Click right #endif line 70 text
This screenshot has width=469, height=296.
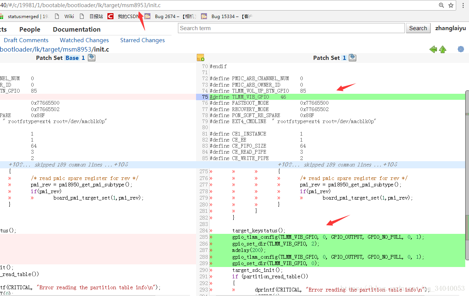pos(218,66)
